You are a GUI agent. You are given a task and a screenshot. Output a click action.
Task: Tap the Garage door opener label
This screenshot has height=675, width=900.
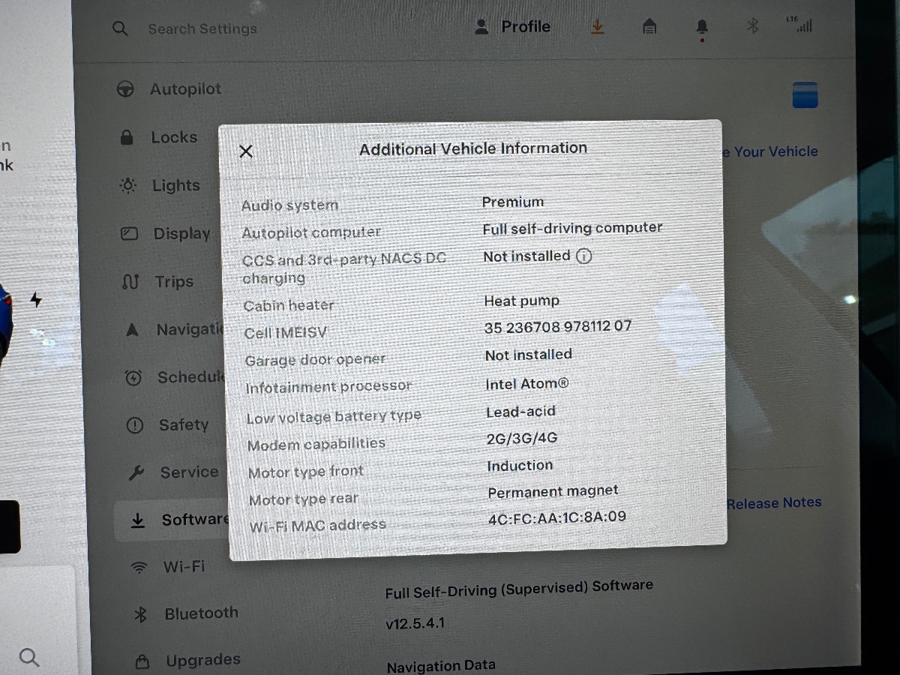pos(315,360)
